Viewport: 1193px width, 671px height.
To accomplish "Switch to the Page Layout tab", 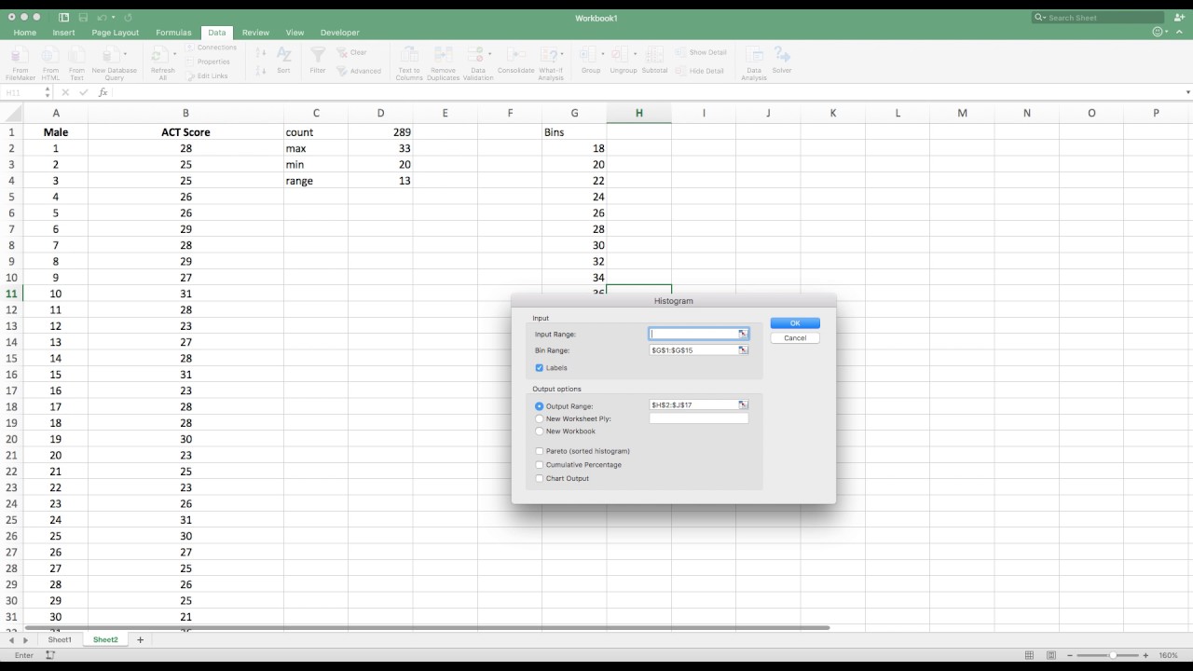I will (115, 33).
